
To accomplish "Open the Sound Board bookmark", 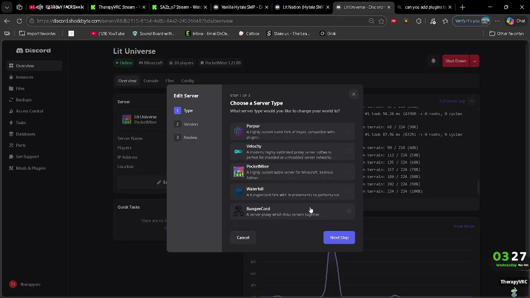I will click(154, 34).
